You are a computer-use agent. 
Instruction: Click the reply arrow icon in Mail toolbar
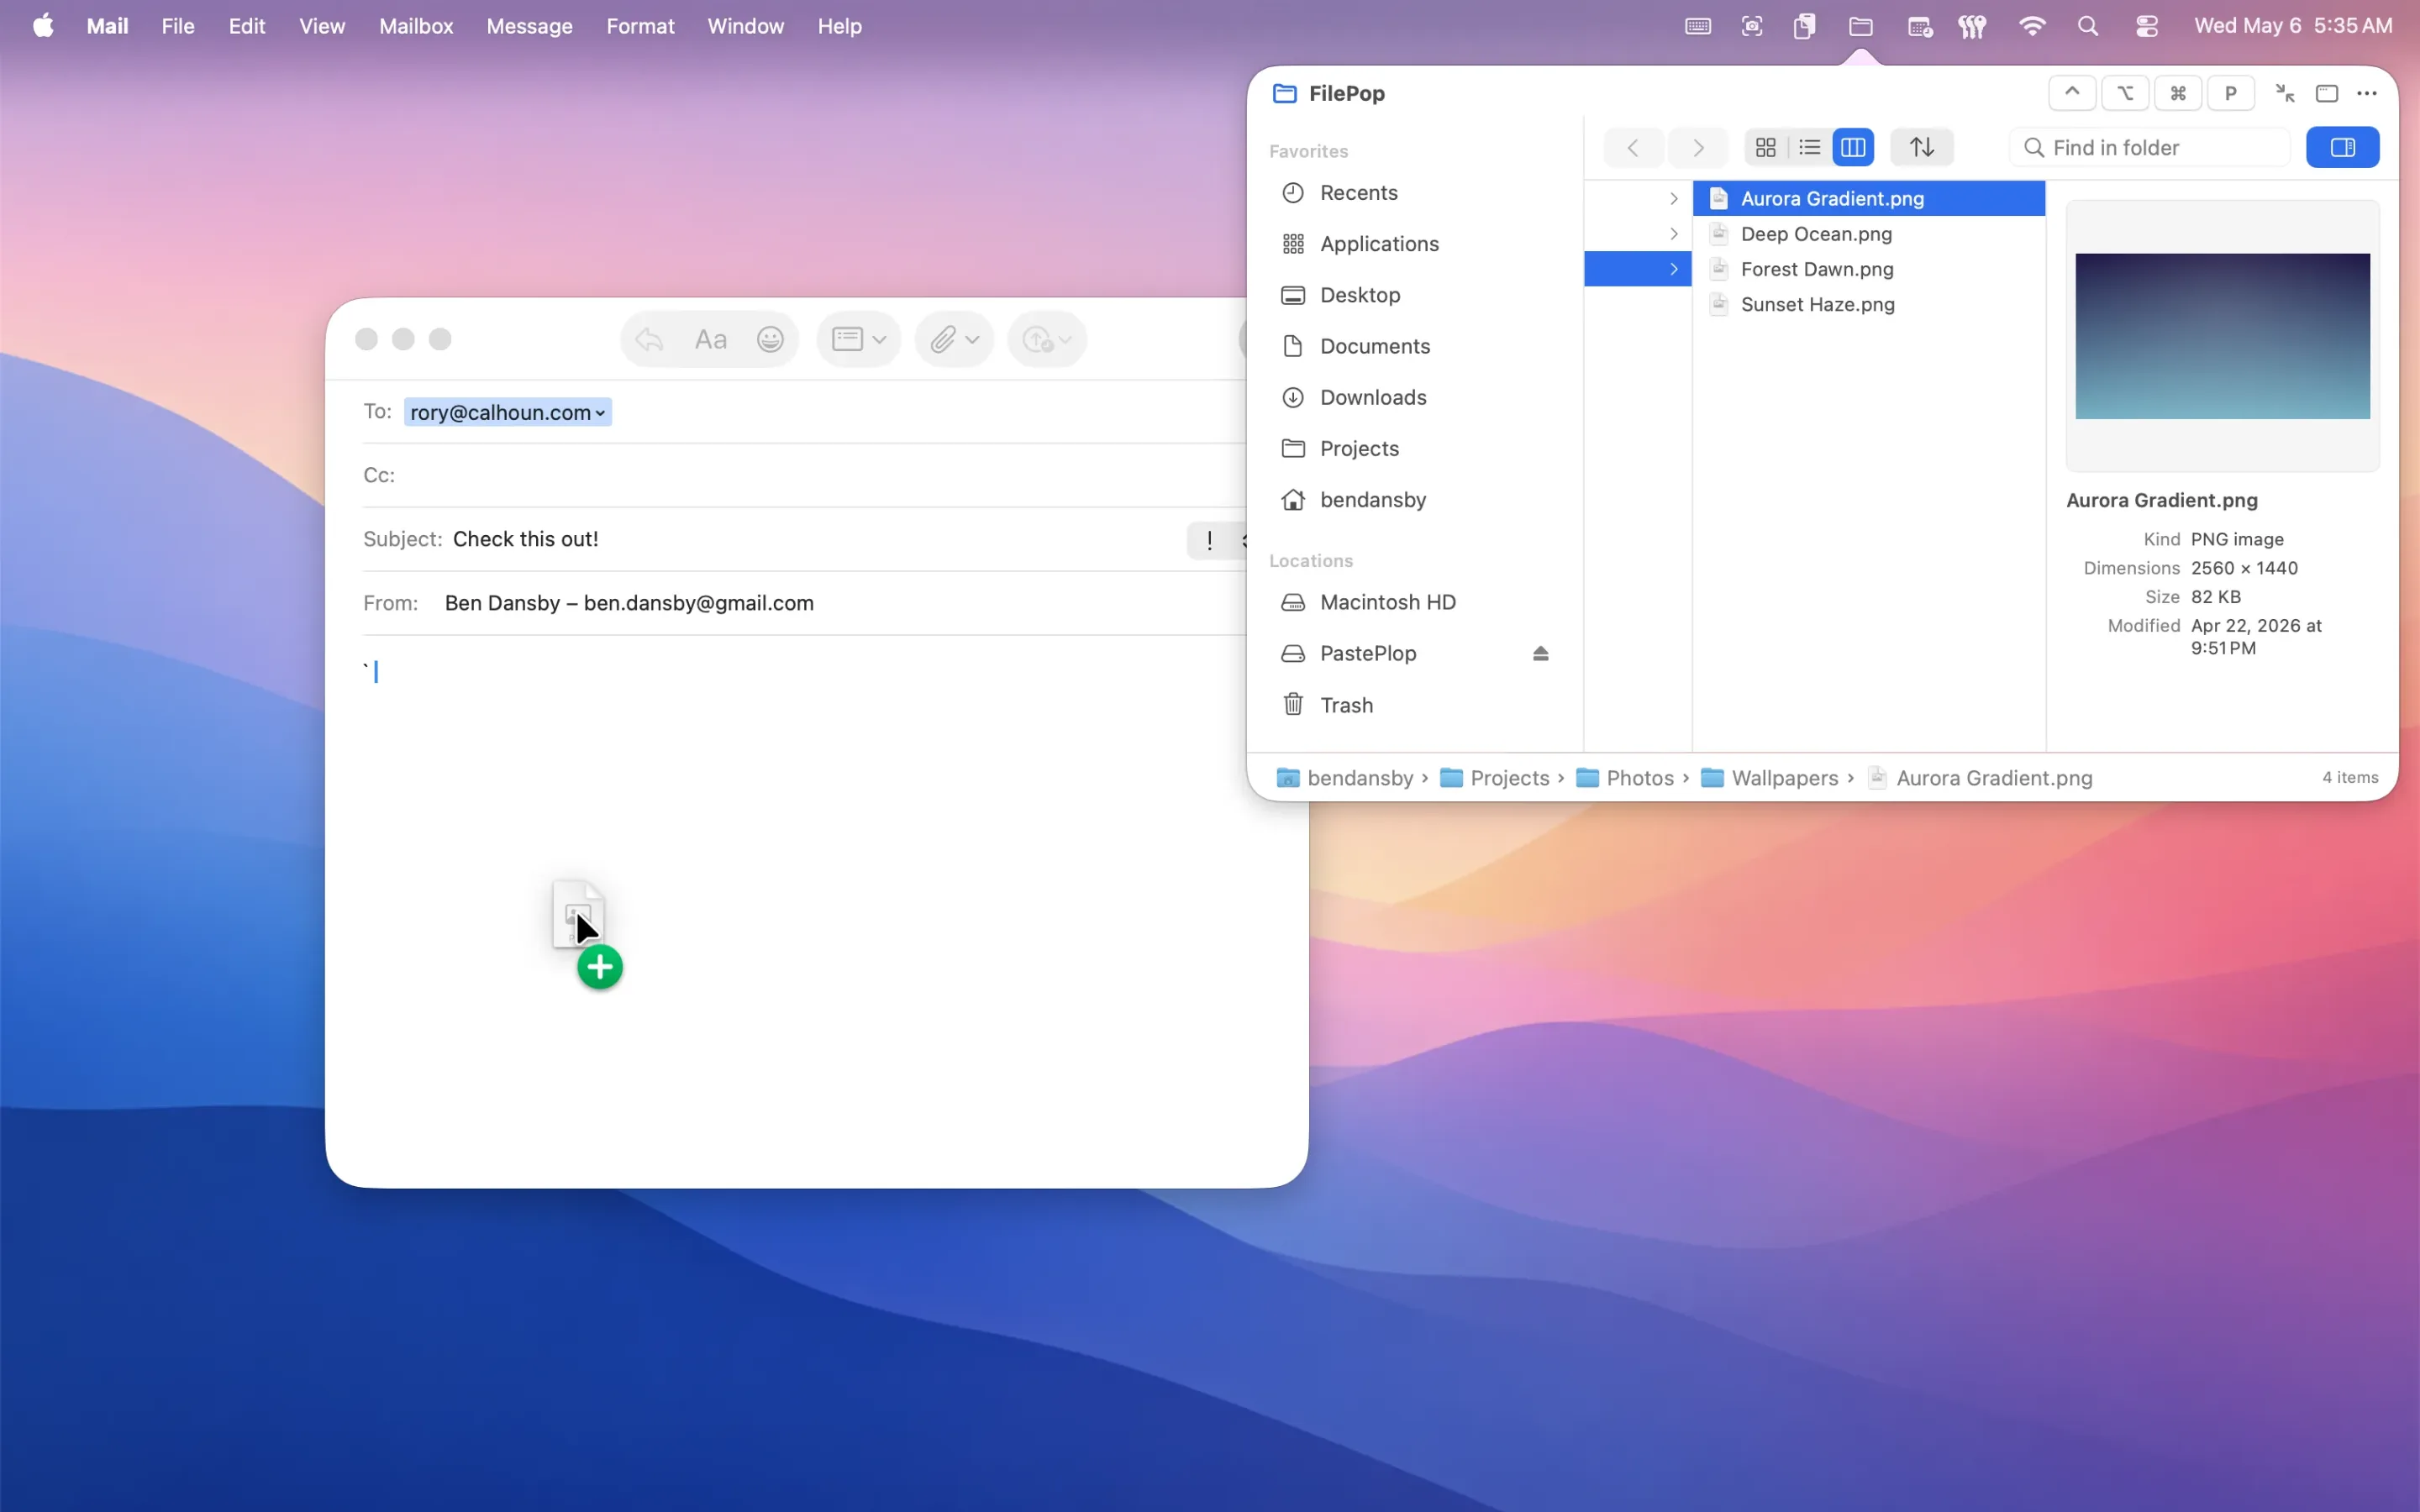click(x=649, y=340)
